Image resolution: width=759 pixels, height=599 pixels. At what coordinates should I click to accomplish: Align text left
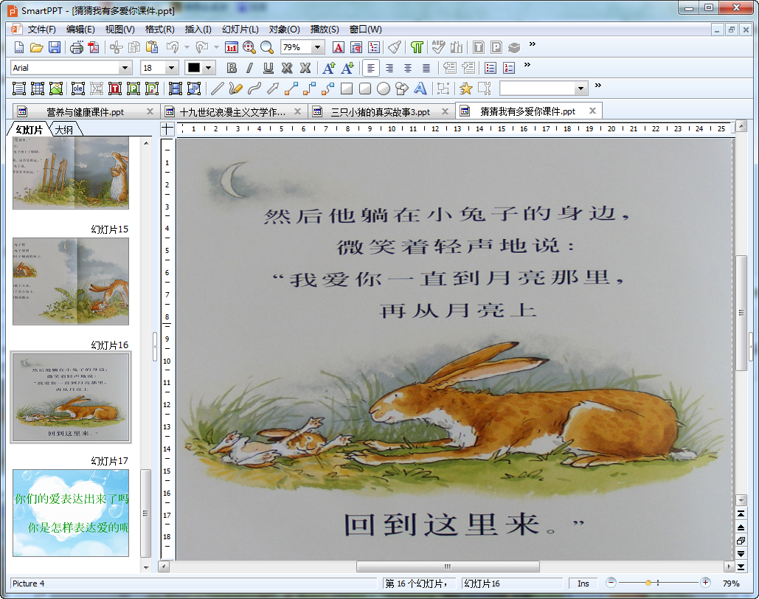371,68
